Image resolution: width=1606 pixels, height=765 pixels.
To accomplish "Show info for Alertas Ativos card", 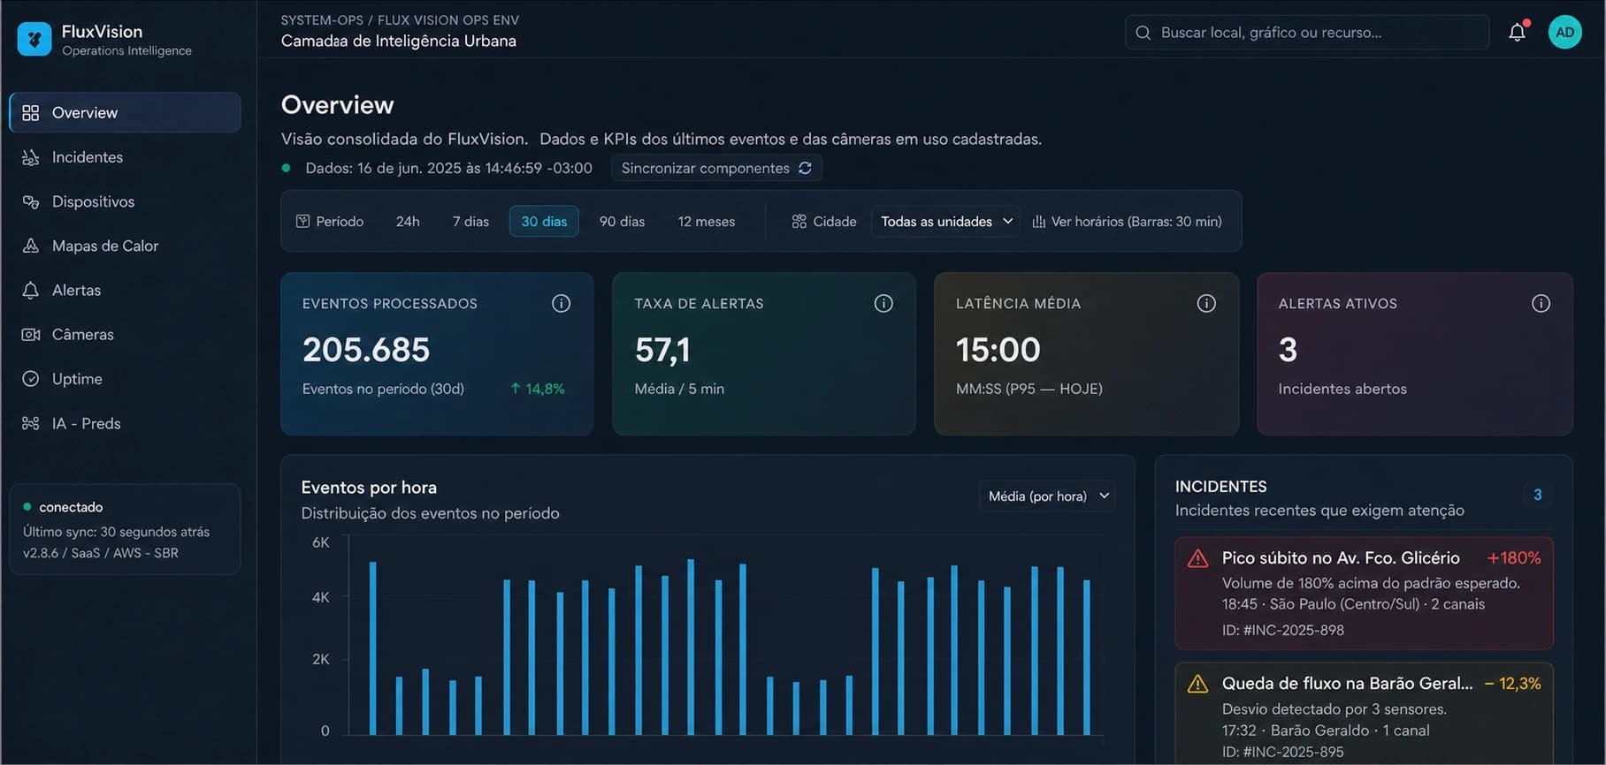I will tap(1541, 303).
